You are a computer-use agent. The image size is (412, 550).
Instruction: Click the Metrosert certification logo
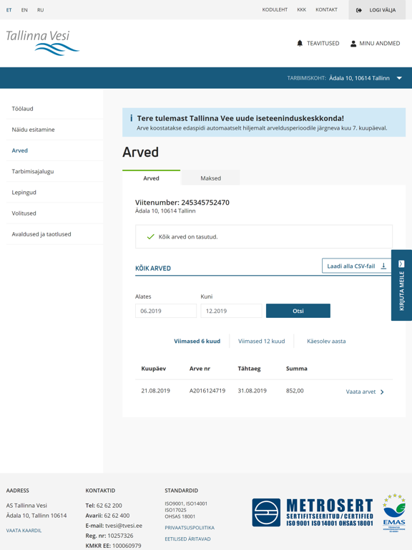click(x=313, y=513)
